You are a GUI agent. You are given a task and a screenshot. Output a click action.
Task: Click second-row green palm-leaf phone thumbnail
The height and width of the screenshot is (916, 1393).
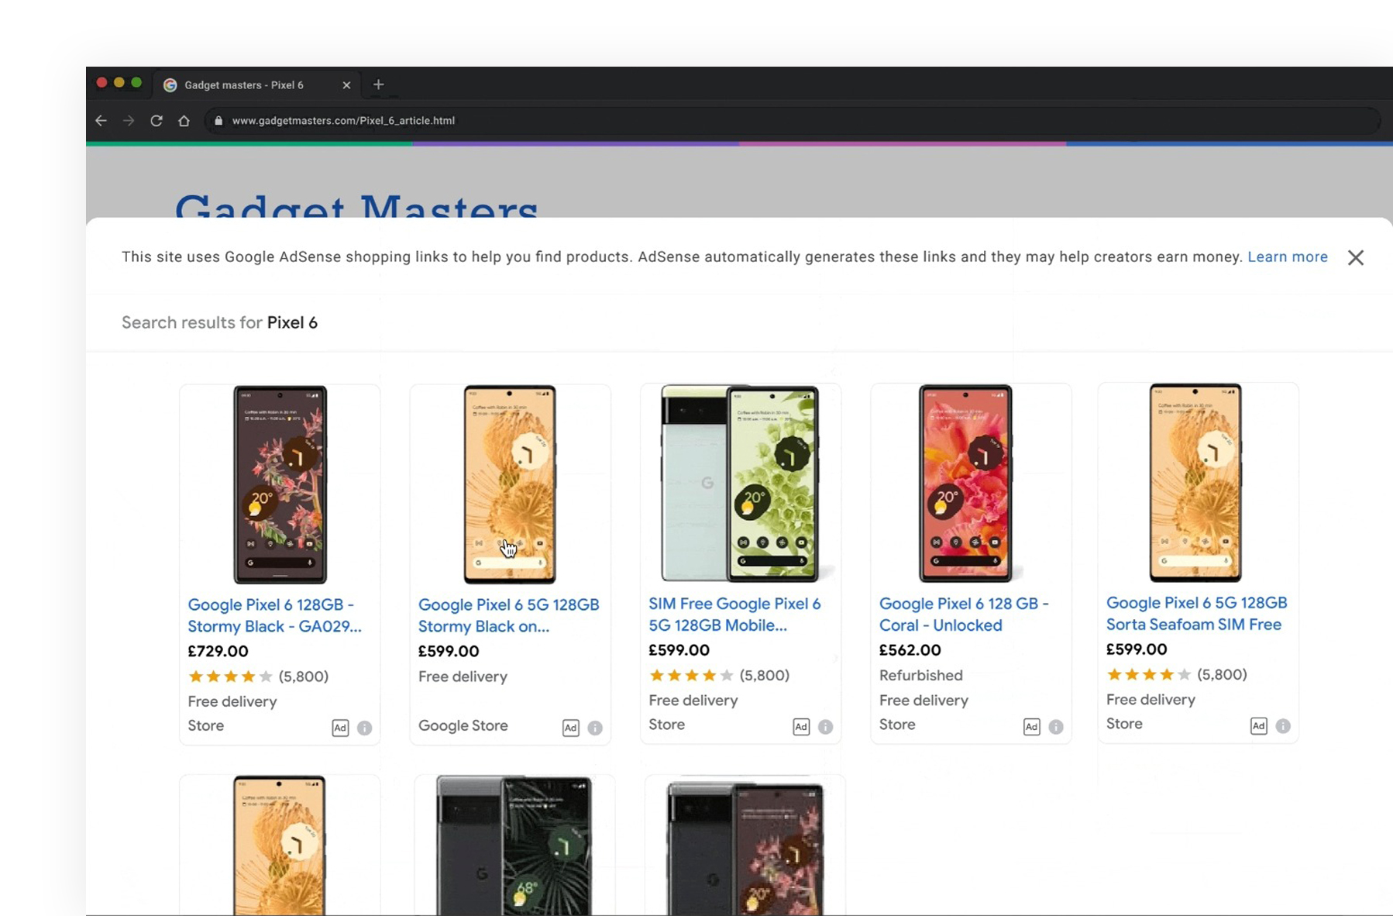pyautogui.click(x=514, y=845)
